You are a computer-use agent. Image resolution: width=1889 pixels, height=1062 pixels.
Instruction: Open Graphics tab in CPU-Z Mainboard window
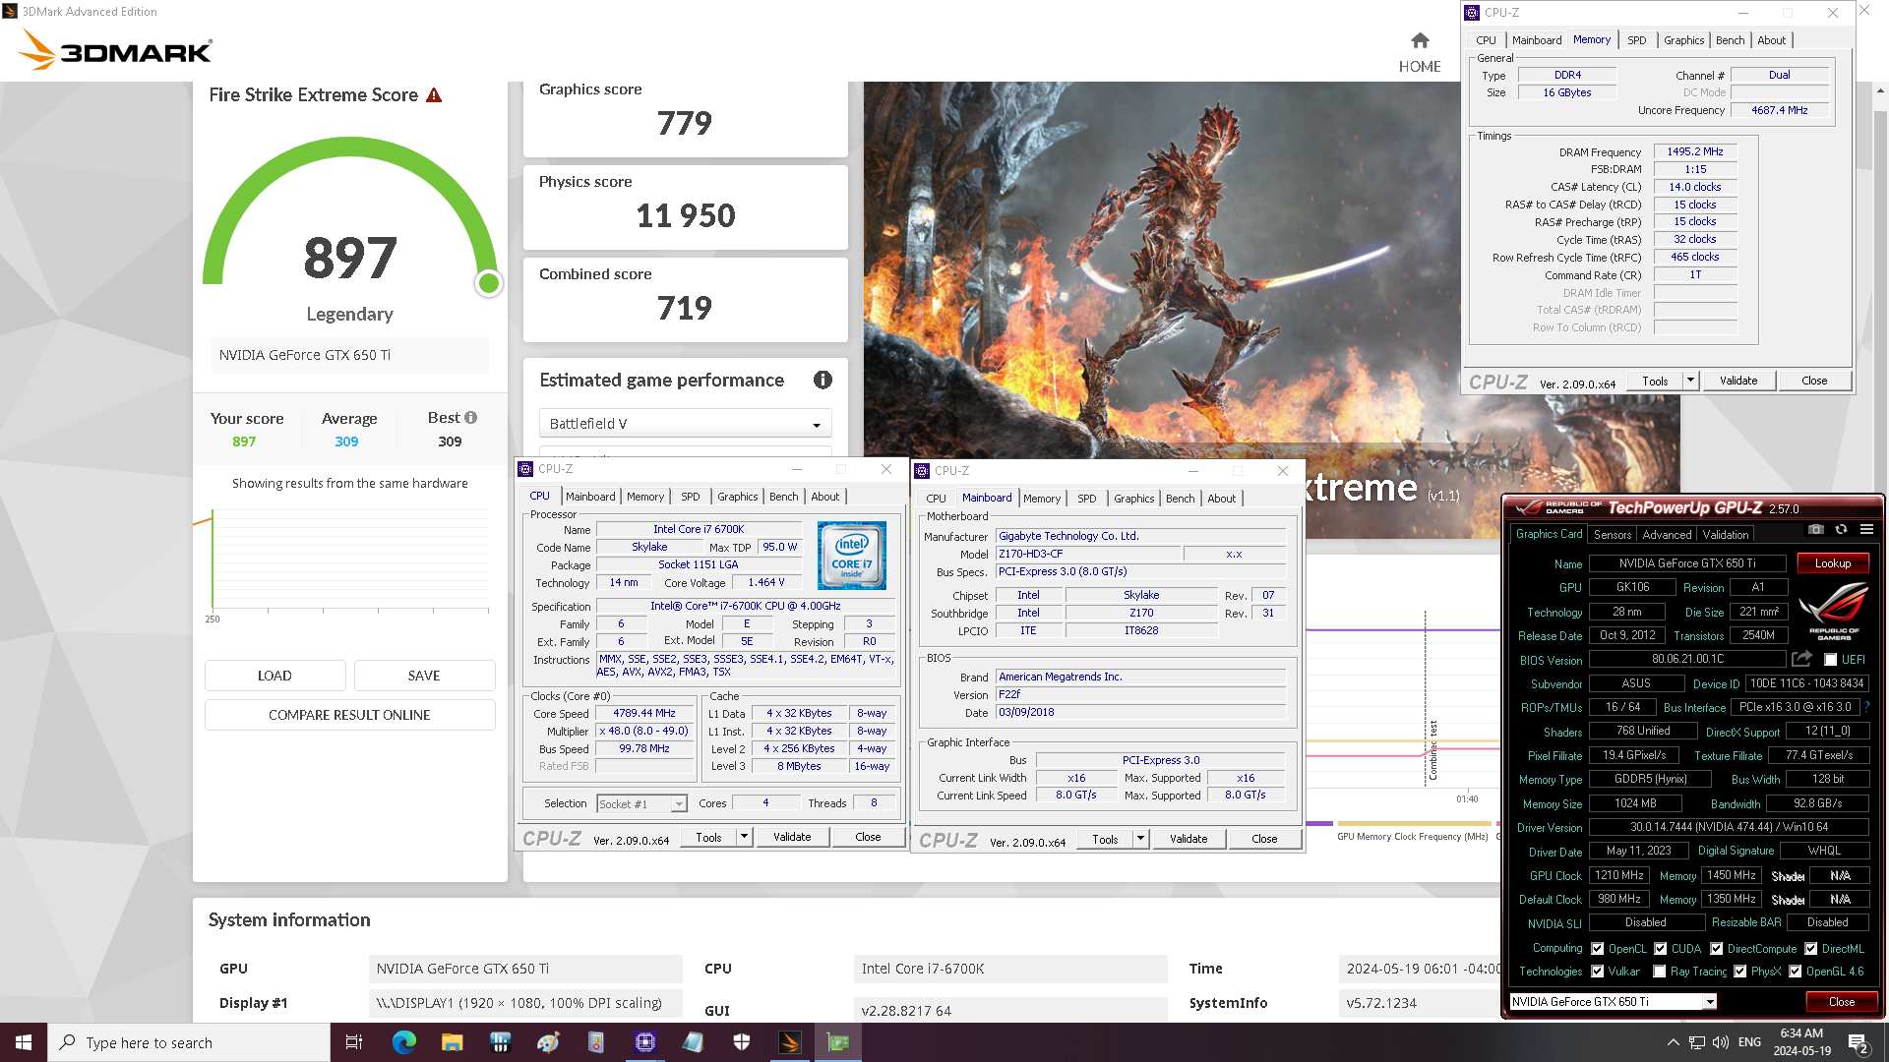coord(1133,499)
